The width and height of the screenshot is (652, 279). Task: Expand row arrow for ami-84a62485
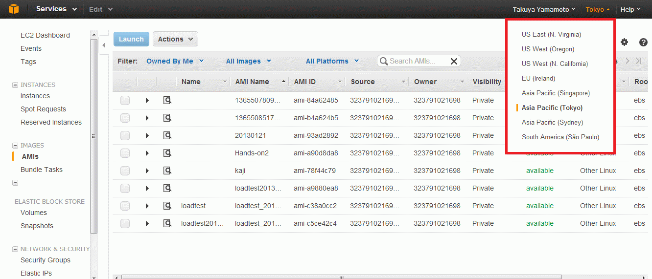147,100
